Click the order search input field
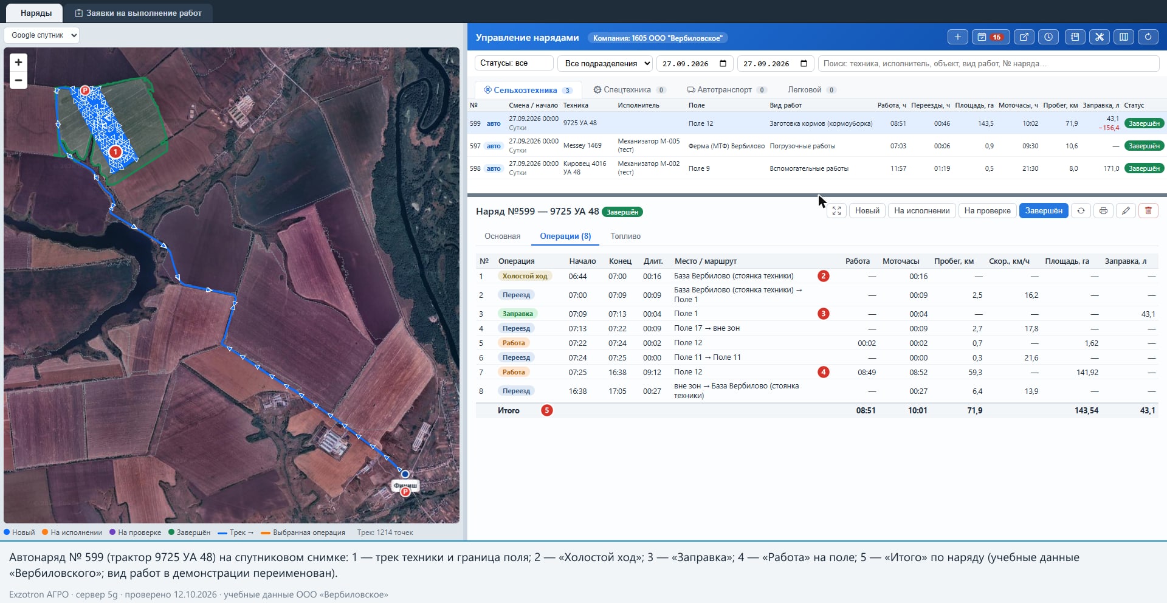 (989, 63)
